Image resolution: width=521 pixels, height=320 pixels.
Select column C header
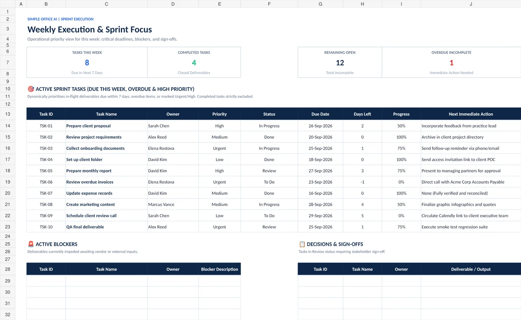coord(106,4)
